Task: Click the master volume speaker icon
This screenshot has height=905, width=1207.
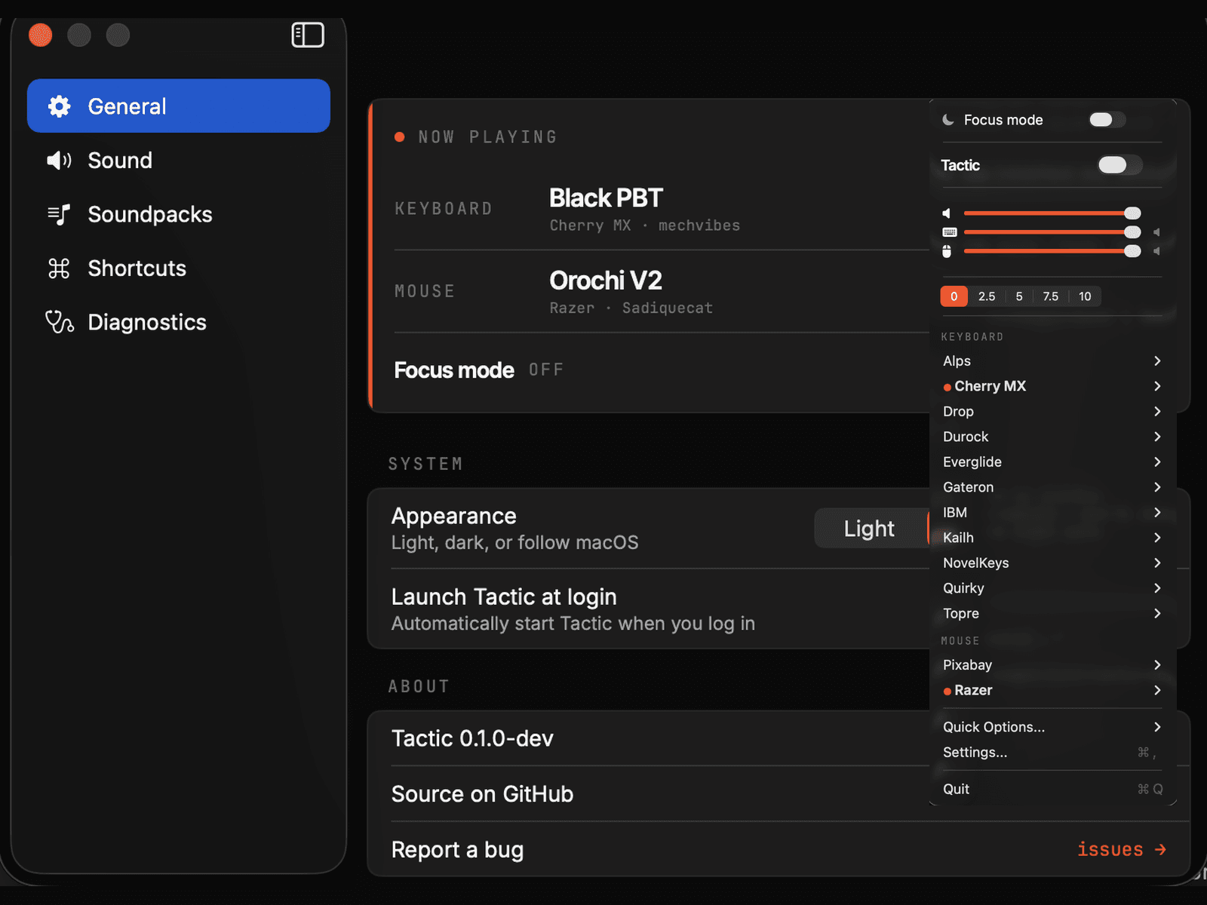Action: point(947,213)
